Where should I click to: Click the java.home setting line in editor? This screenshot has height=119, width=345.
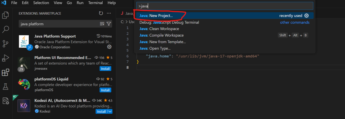click(x=202, y=56)
